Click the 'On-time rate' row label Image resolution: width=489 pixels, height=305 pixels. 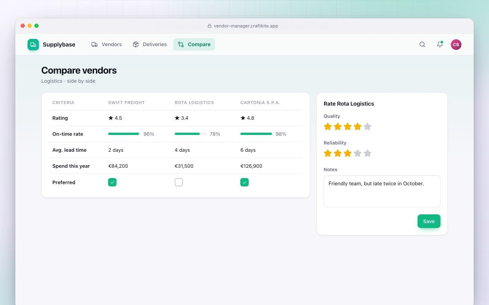tap(68, 134)
